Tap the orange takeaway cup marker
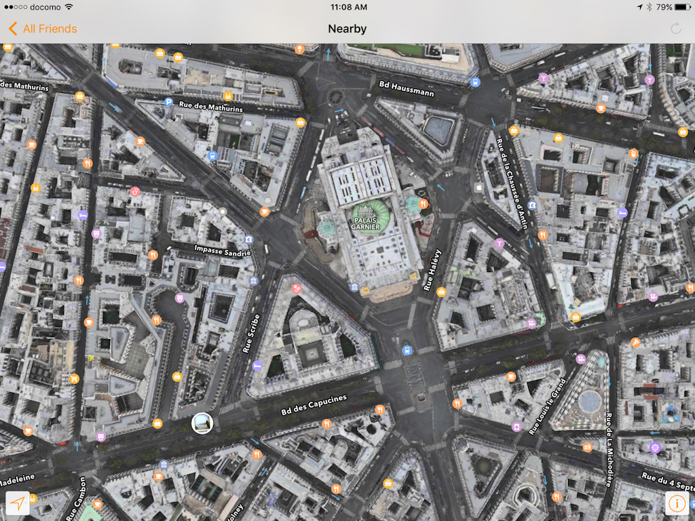The image size is (695, 521). tap(633, 154)
